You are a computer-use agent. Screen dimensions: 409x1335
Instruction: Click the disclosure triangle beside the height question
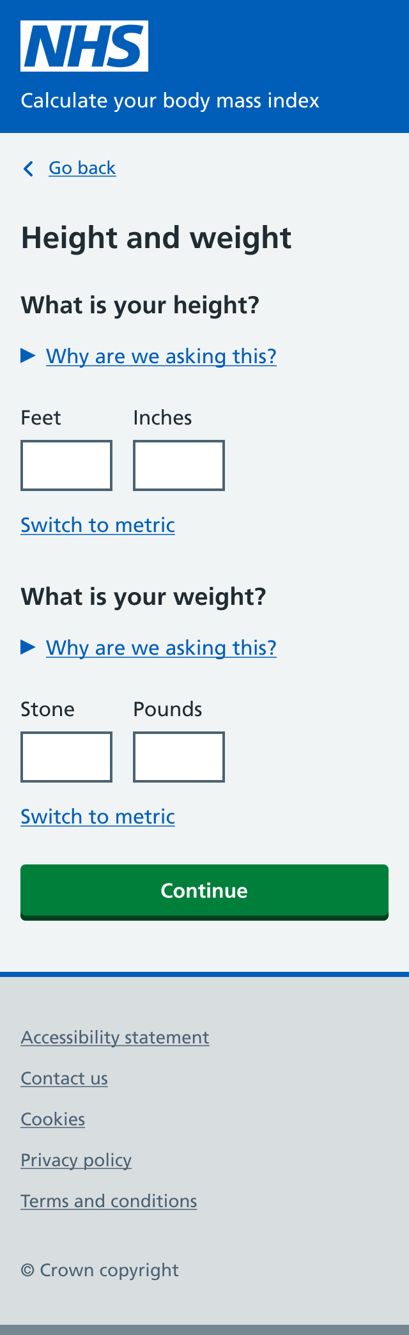[29, 355]
